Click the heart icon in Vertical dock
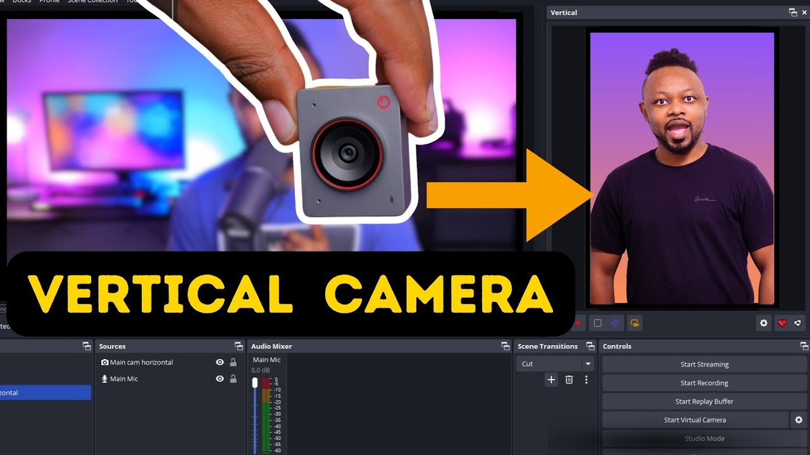Viewport: 810px width, 455px height. pos(782,323)
